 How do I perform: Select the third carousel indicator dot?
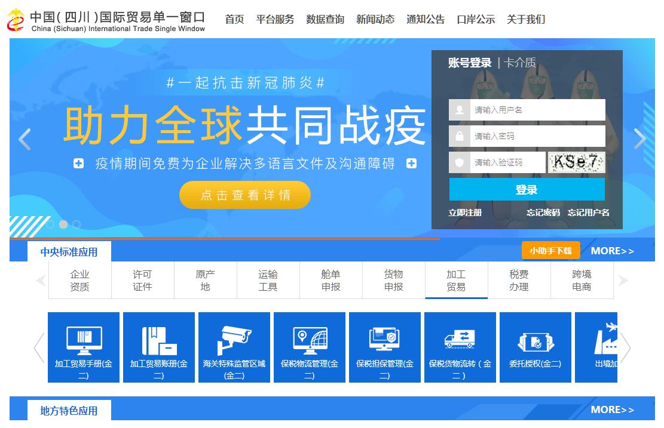click(x=77, y=224)
